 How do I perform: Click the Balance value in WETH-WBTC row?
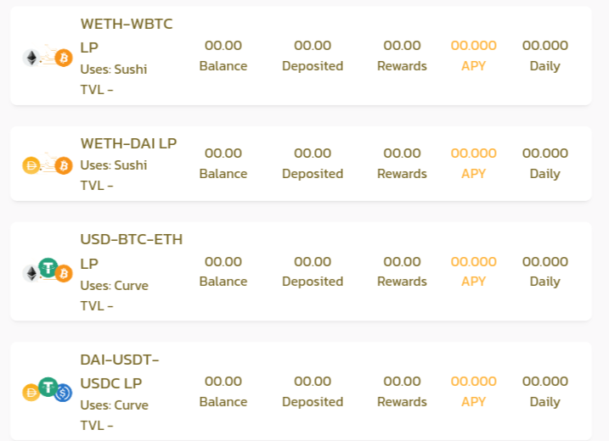(223, 46)
